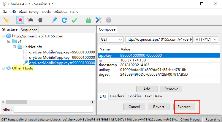The image size is (222, 122).
Task: Select the unikey value cell
Action: 169,70
